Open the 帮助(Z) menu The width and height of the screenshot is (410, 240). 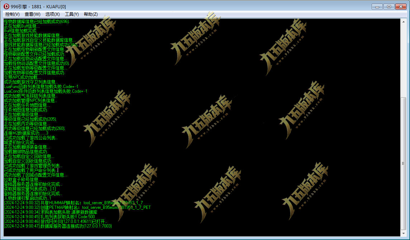tap(91, 14)
